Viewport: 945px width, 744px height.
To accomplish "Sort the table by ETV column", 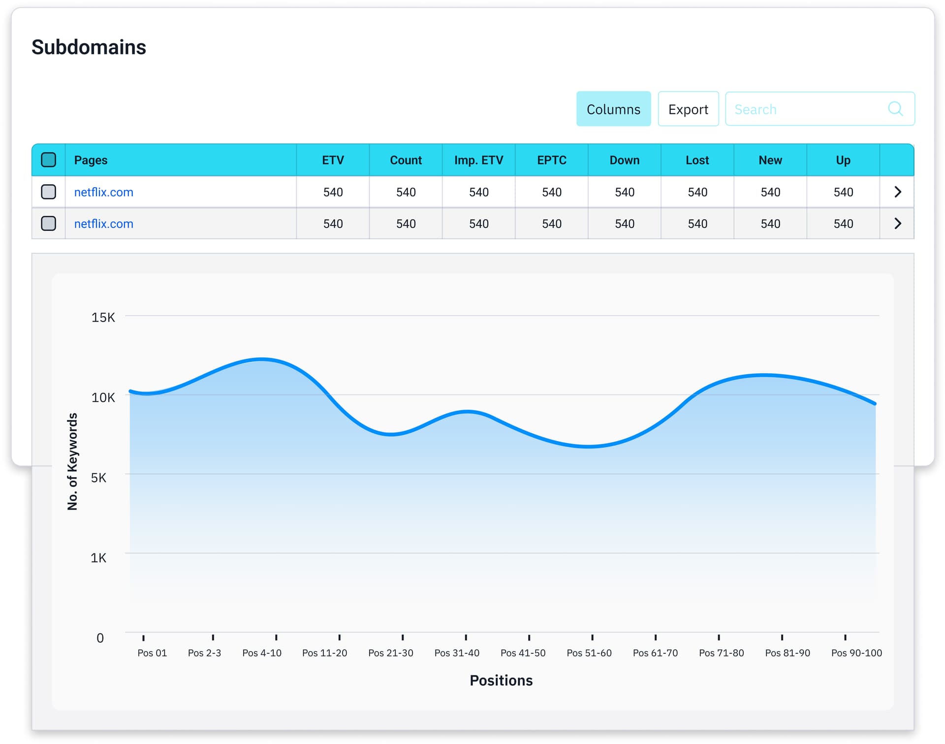I will point(333,160).
